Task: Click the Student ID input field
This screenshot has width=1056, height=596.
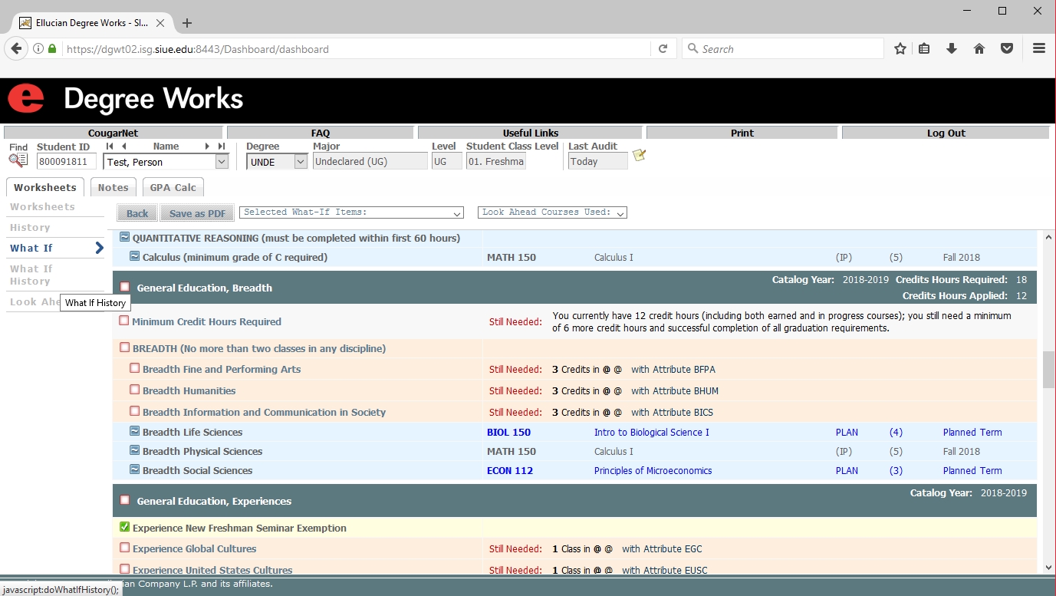Action: click(x=67, y=162)
